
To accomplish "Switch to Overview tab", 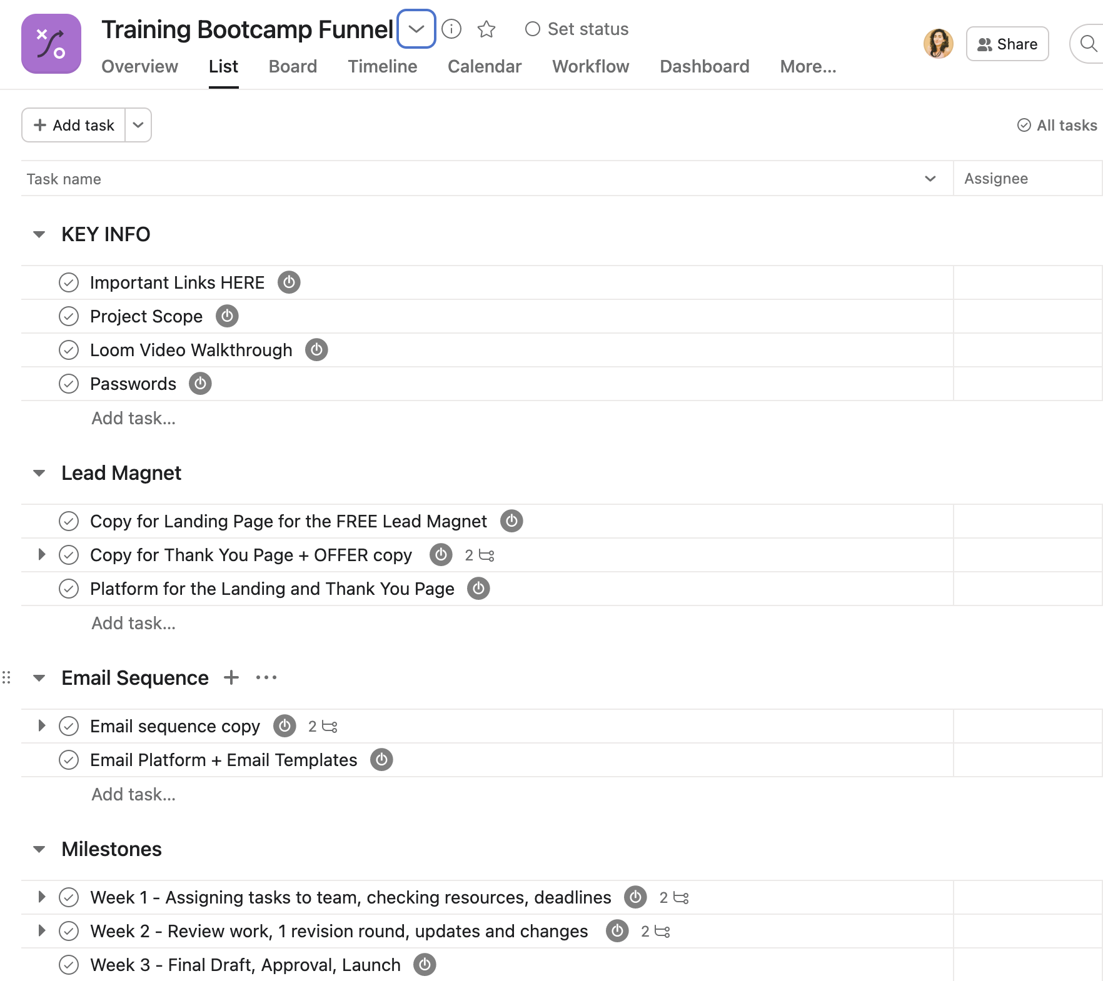I will tap(139, 66).
